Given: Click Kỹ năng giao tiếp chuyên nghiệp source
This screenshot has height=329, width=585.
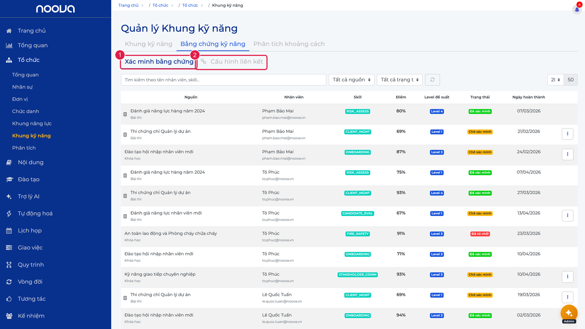Looking at the screenshot, I should (160, 274).
